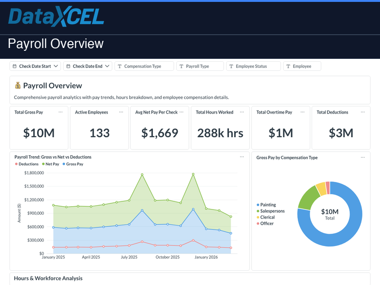Click inside the Employee filter field
The width and height of the screenshot is (380, 285).
[x=302, y=66]
